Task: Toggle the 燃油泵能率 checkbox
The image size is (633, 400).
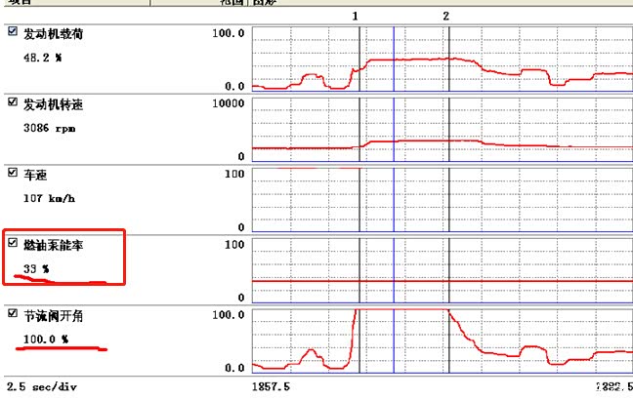Action: click(x=13, y=243)
